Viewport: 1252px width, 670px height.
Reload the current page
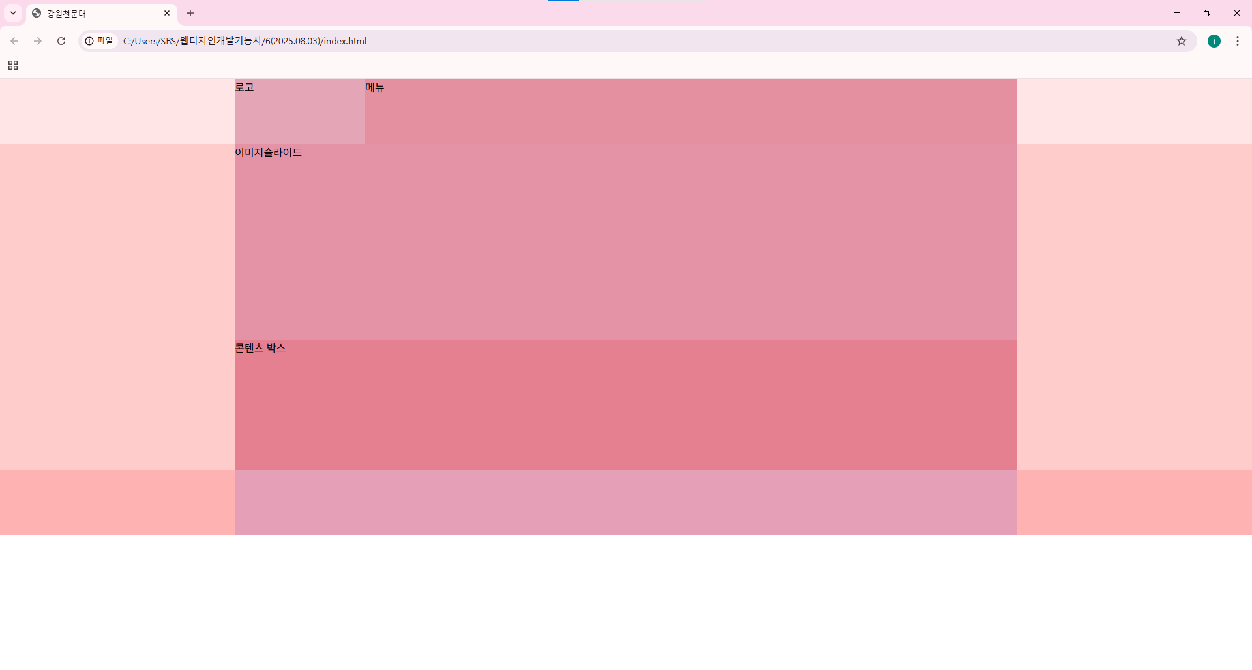pos(61,41)
